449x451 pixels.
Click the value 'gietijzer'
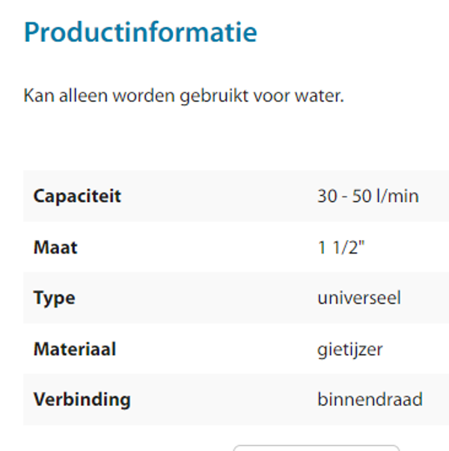click(349, 349)
